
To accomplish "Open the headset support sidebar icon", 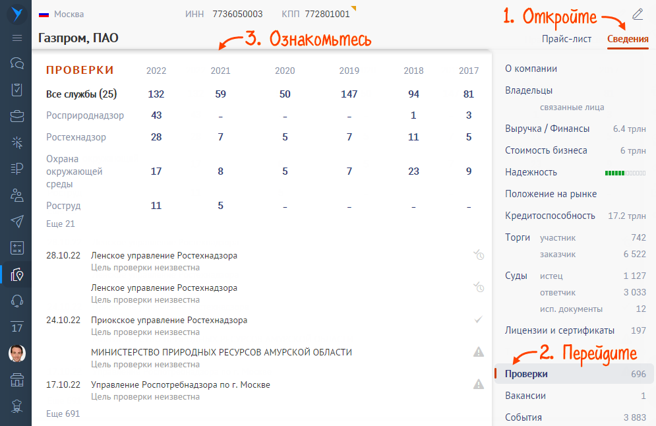I will pos(16,301).
